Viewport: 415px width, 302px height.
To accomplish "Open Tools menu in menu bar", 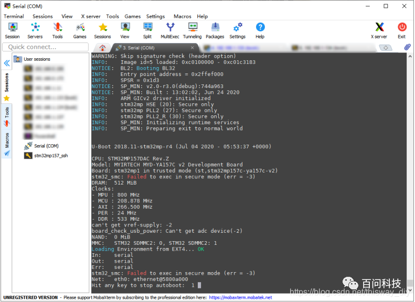I will click(x=112, y=16).
